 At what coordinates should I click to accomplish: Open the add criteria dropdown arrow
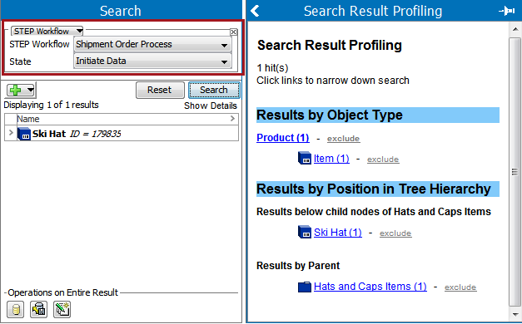(30, 90)
